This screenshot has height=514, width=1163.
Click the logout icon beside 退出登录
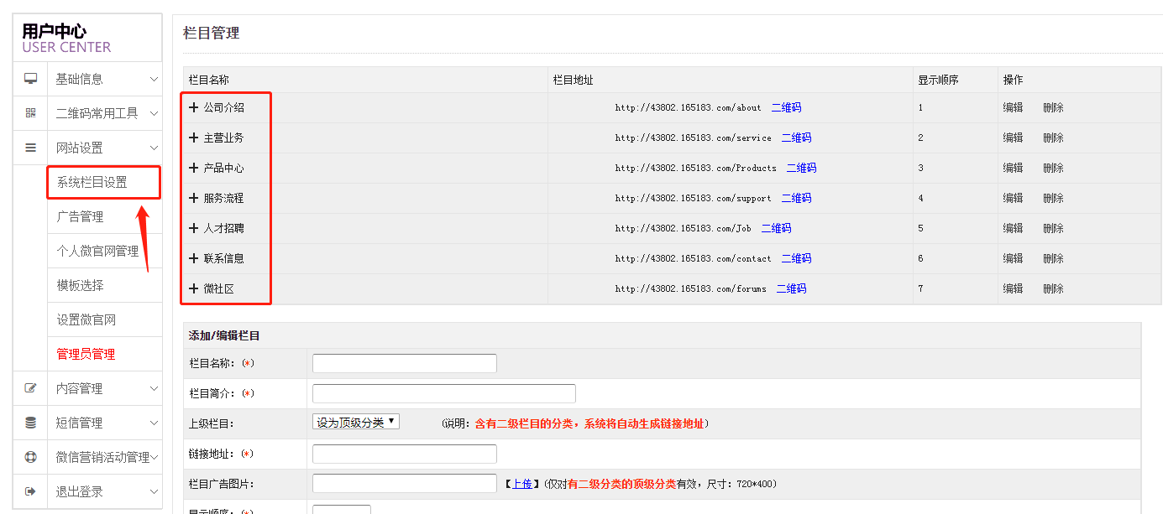31,491
